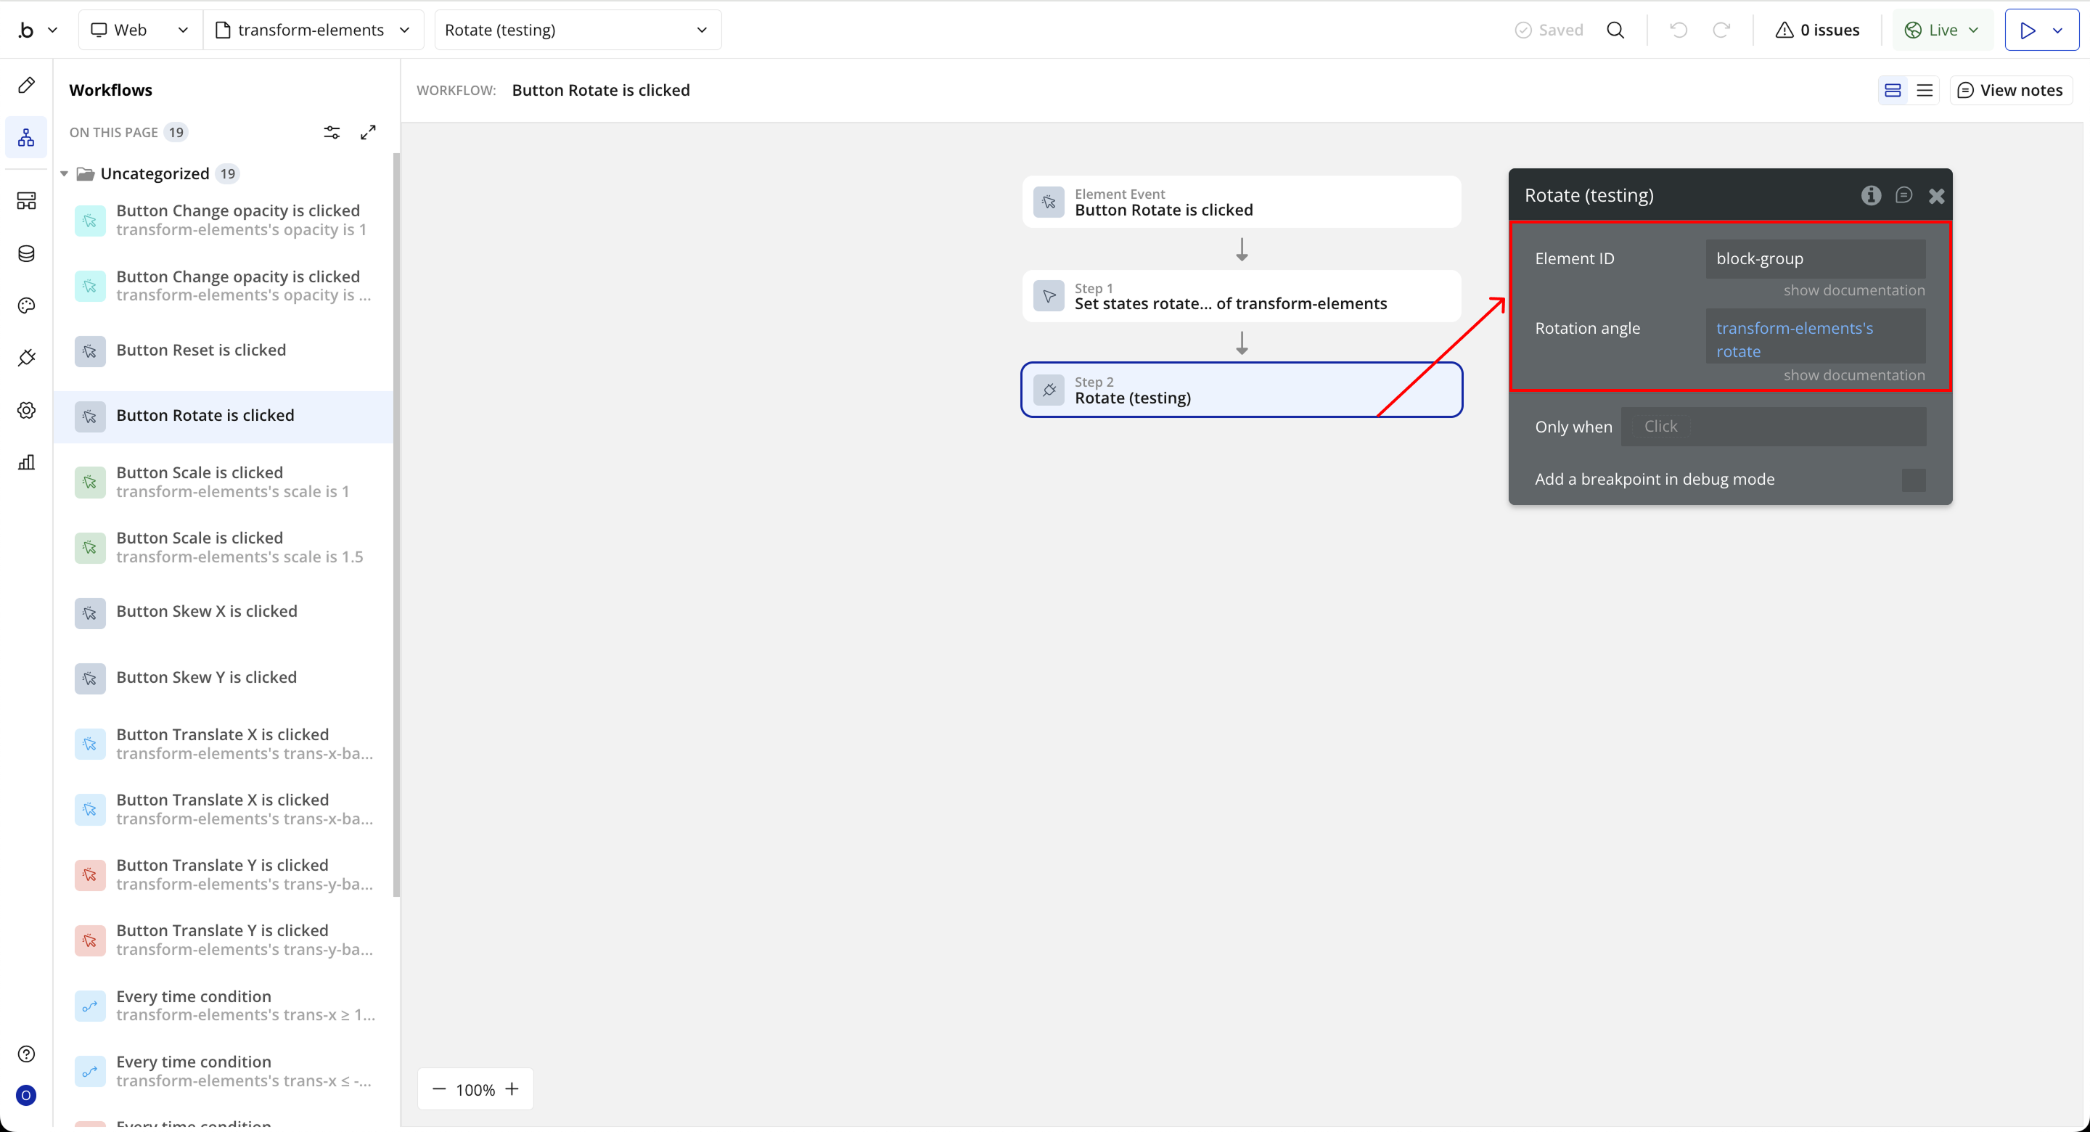Switch to compact list view toggle
This screenshot has height=1132, width=2090.
click(x=1925, y=90)
